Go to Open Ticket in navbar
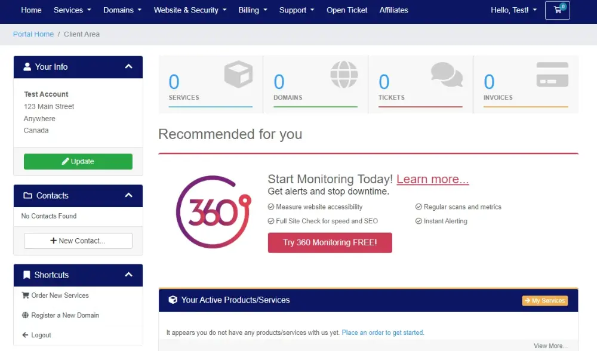 click(x=347, y=10)
